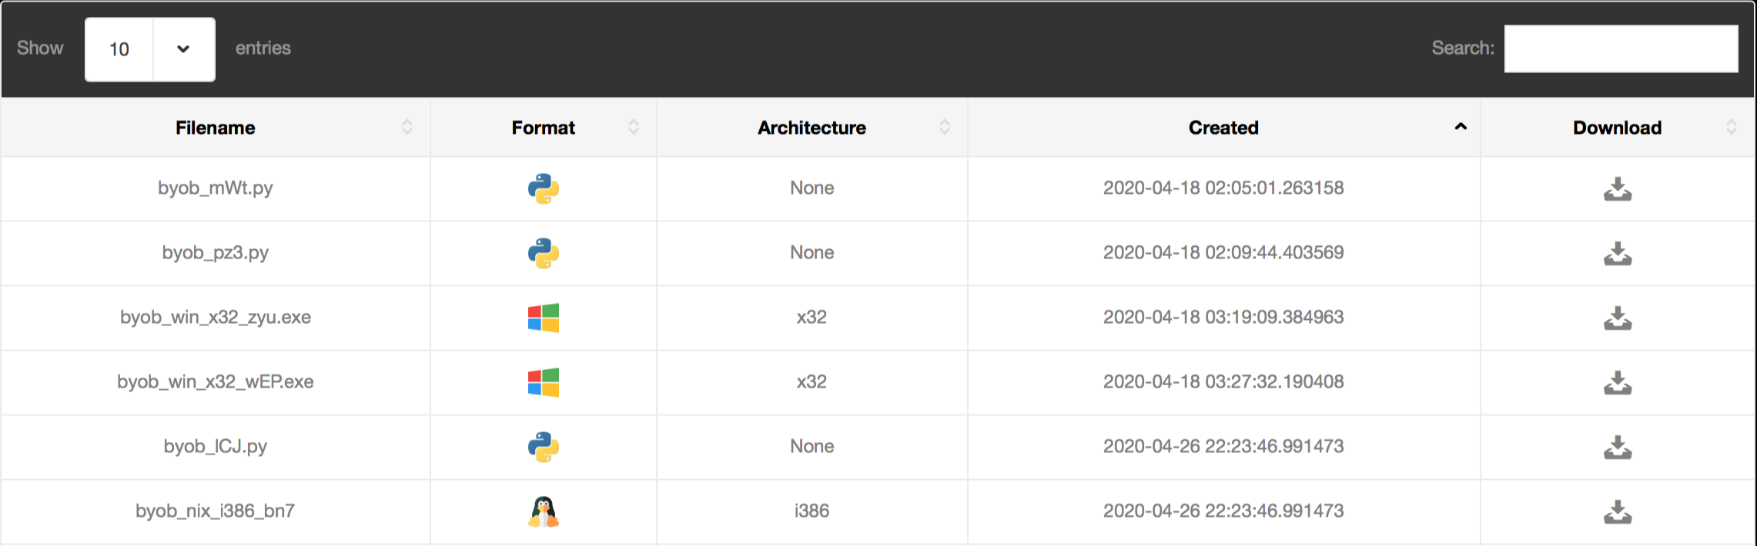This screenshot has width=1757, height=546.
Task: Sort by the Download column header
Action: point(1618,128)
